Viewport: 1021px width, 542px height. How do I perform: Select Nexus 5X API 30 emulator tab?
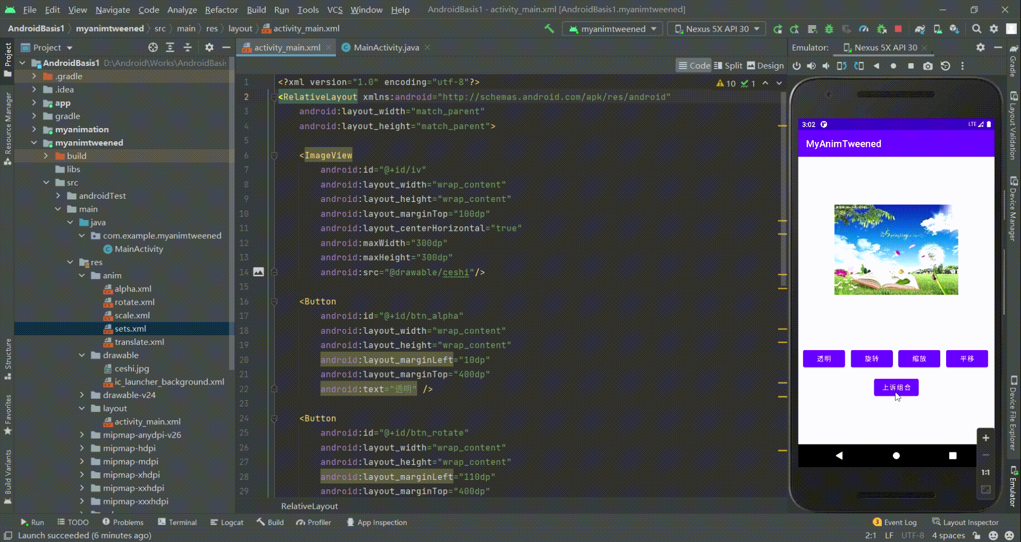885,47
